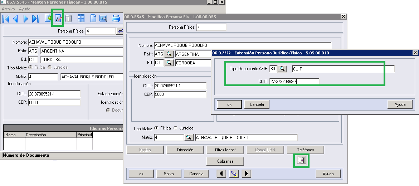This screenshot has height=186, width=419.
Task: Click the extension document icon under Teléfonos
Action: point(301,160)
